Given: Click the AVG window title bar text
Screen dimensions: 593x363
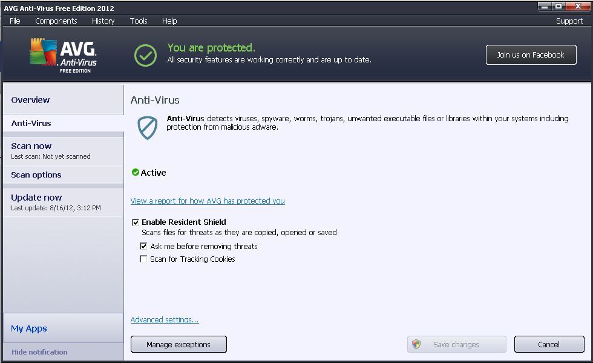Looking at the screenshot, I should (59, 8).
